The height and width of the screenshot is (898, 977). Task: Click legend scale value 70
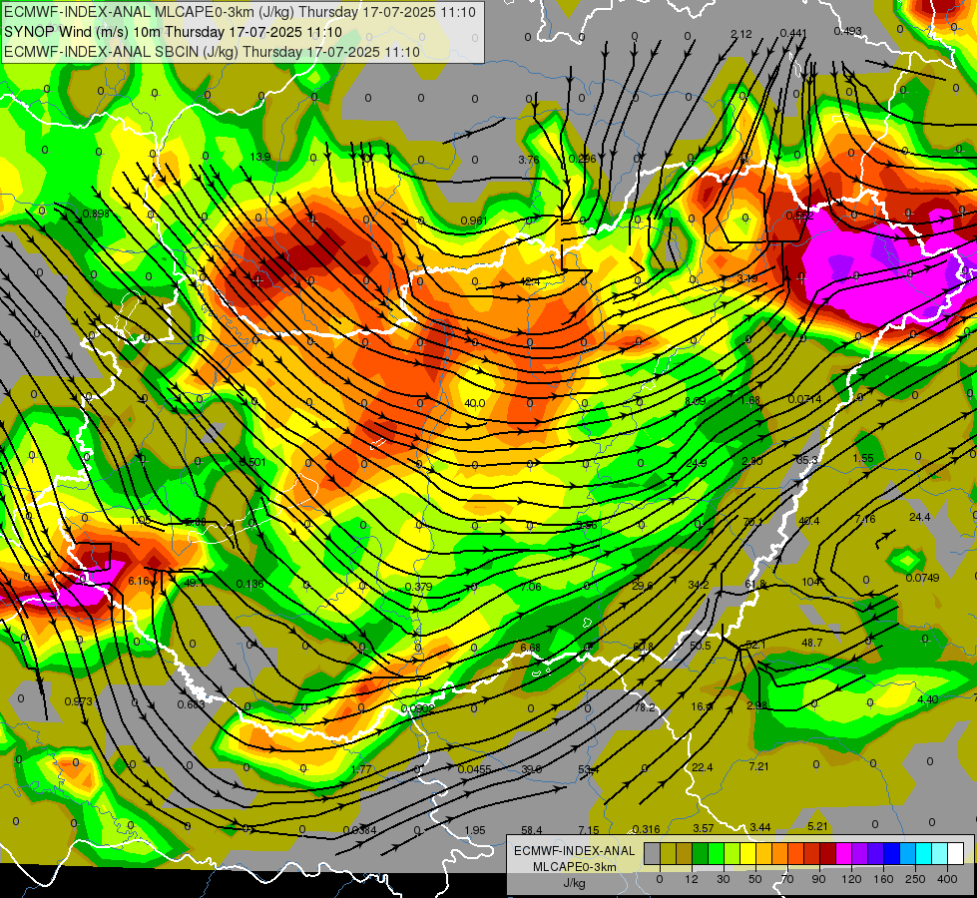pyautogui.click(x=787, y=879)
